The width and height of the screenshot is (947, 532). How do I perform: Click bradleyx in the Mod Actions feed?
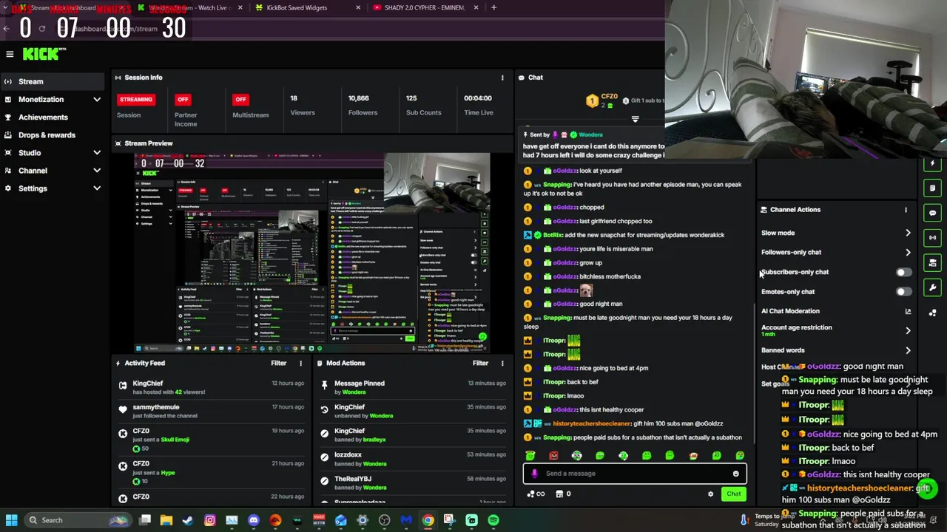[374, 440]
